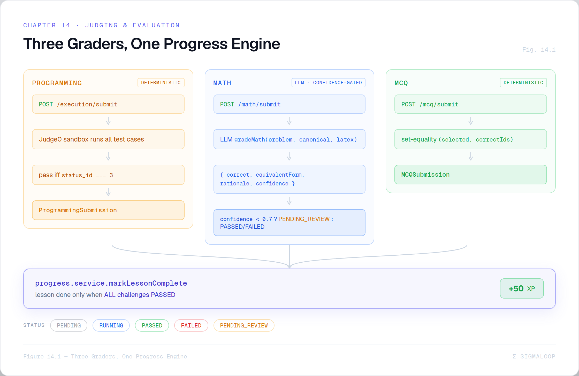Click the confidence < 0.7 decision box

(x=289, y=223)
